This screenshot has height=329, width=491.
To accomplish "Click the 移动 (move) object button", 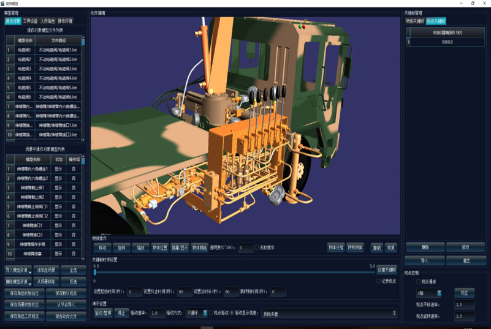I will [102, 248].
